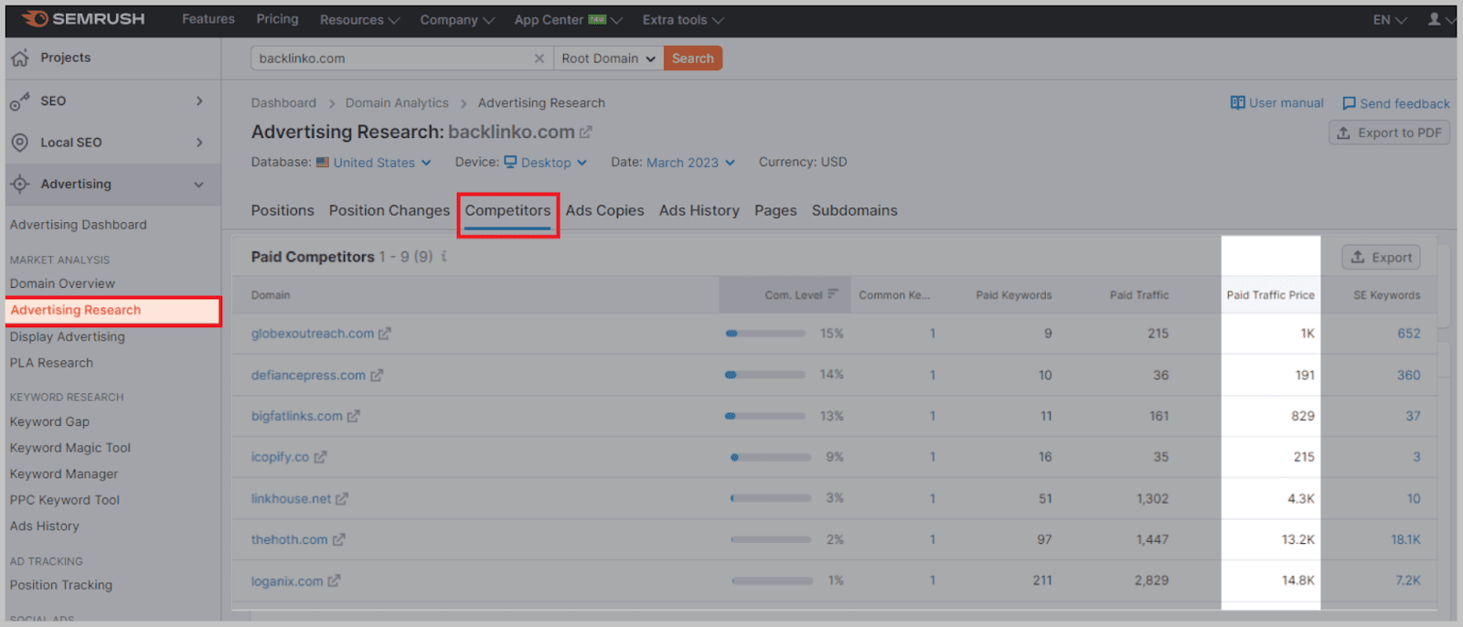Screen dimensions: 1463x627
Task: Click the Semrush logo
Action: (x=83, y=19)
